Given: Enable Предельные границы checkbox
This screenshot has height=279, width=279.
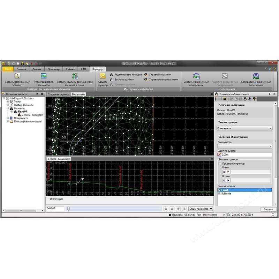Looking at the screenshot, I should tap(219, 163).
